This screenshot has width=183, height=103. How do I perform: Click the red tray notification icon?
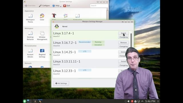click(132, 101)
